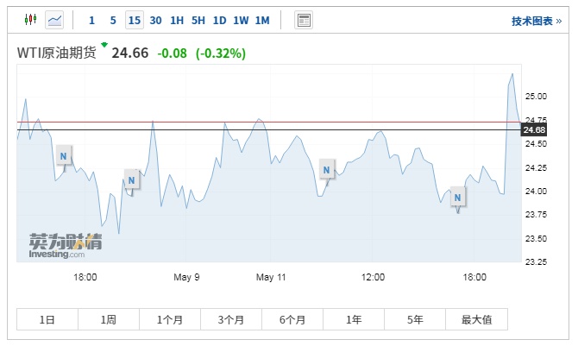
Task: Set interval to 1D
Action: [x=220, y=20]
